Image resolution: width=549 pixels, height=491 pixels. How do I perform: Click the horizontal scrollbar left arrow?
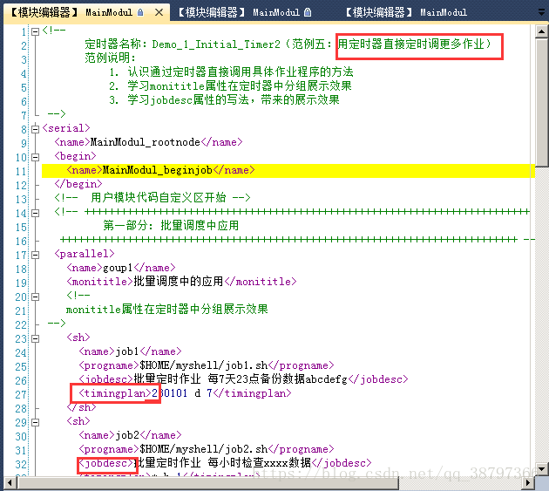coord(10,483)
